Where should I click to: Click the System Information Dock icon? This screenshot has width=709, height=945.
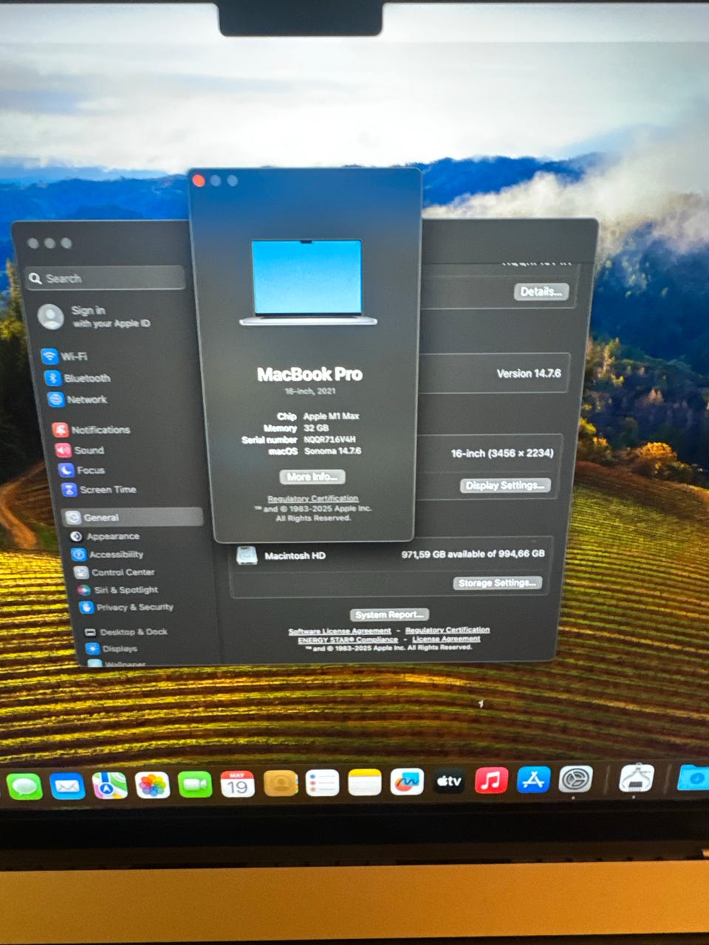click(x=636, y=778)
